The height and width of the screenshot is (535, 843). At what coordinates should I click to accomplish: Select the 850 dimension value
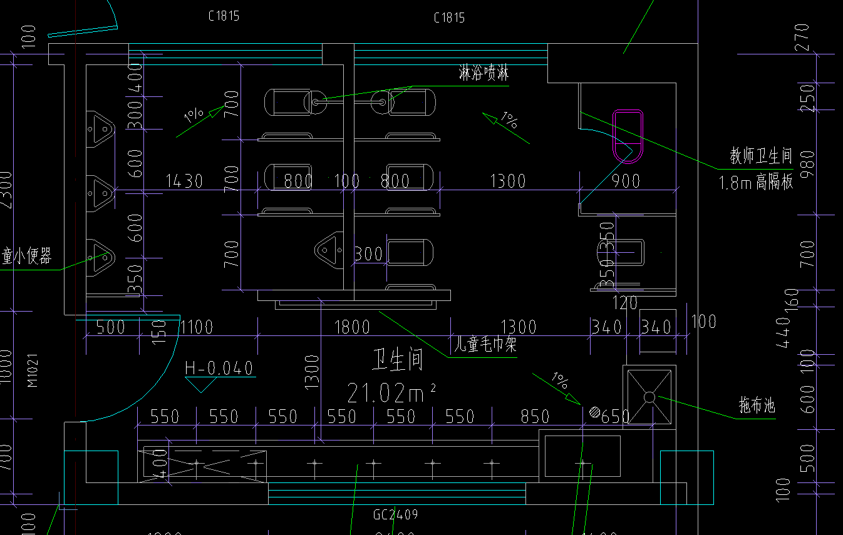(535, 416)
